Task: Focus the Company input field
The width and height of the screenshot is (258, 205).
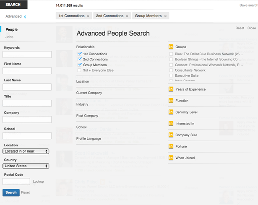Action: (x=27, y=119)
